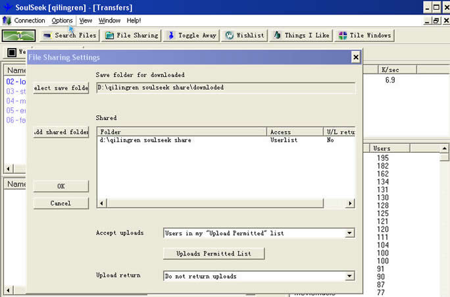Expand the Upload return dropdown

[x=349, y=276]
